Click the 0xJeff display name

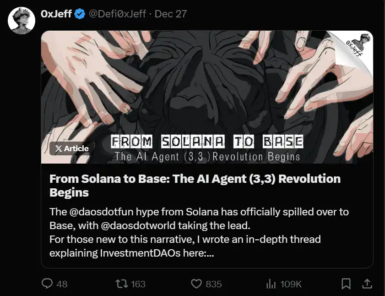[56, 14]
